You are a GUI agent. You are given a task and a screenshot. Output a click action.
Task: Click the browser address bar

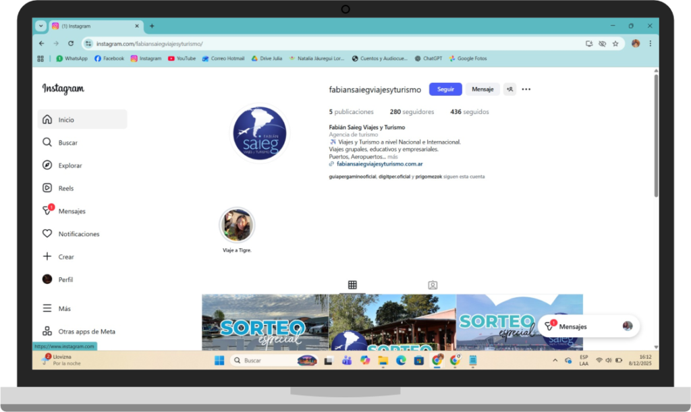click(x=337, y=44)
